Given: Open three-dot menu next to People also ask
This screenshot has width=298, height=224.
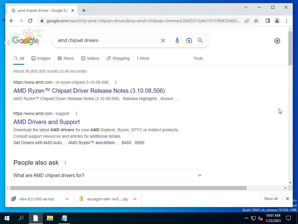Looking at the screenshot, I should (x=65, y=163).
